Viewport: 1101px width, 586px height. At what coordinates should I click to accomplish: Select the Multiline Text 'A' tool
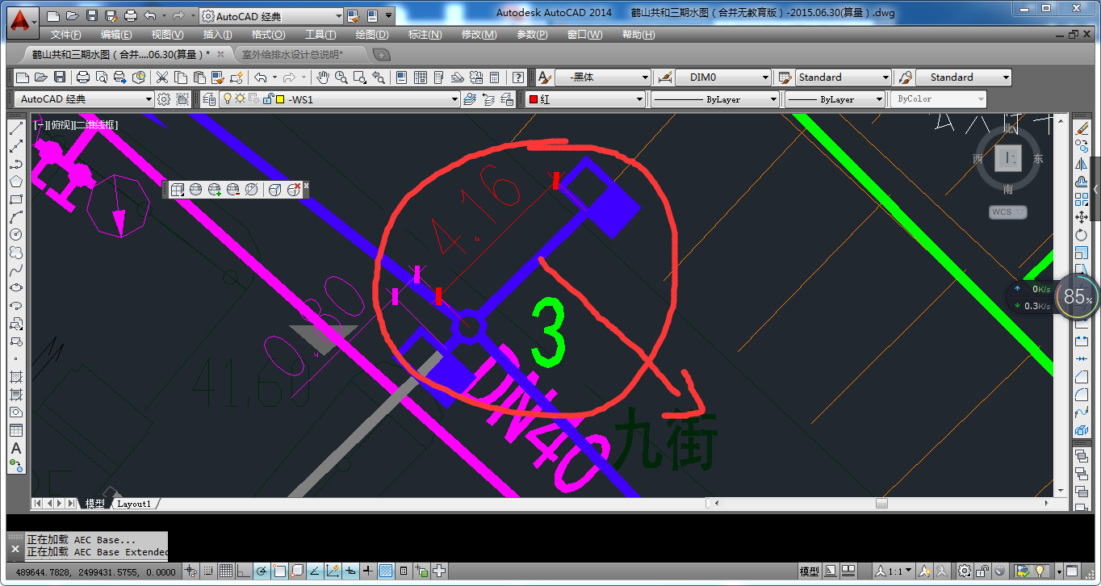(16, 448)
